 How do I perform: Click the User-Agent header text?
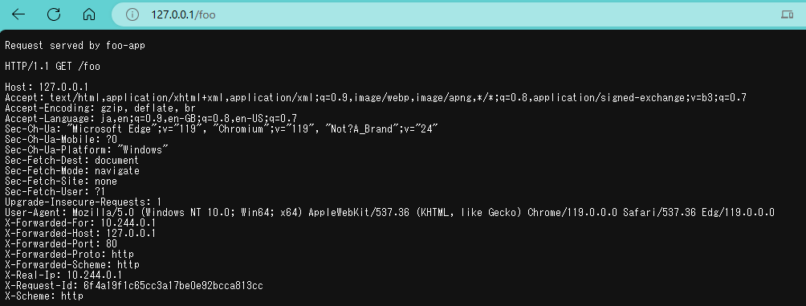(x=389, y=212)
